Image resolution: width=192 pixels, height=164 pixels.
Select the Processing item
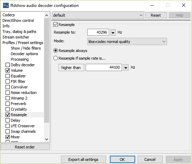click(20, 59)
